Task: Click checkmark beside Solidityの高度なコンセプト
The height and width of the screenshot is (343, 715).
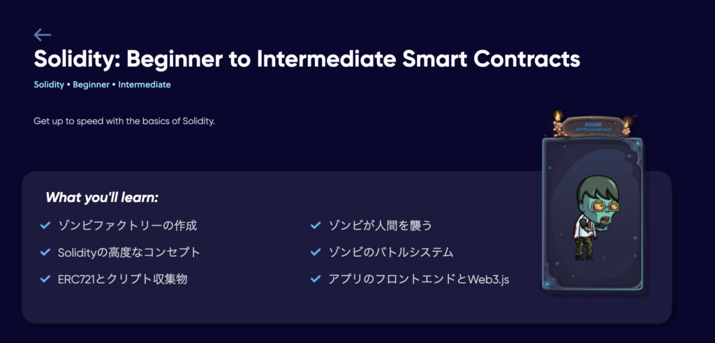Action: pyautogui.click(x=45, y=252)
